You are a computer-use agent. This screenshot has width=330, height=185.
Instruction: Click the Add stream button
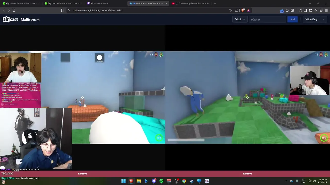pos(292,20)
